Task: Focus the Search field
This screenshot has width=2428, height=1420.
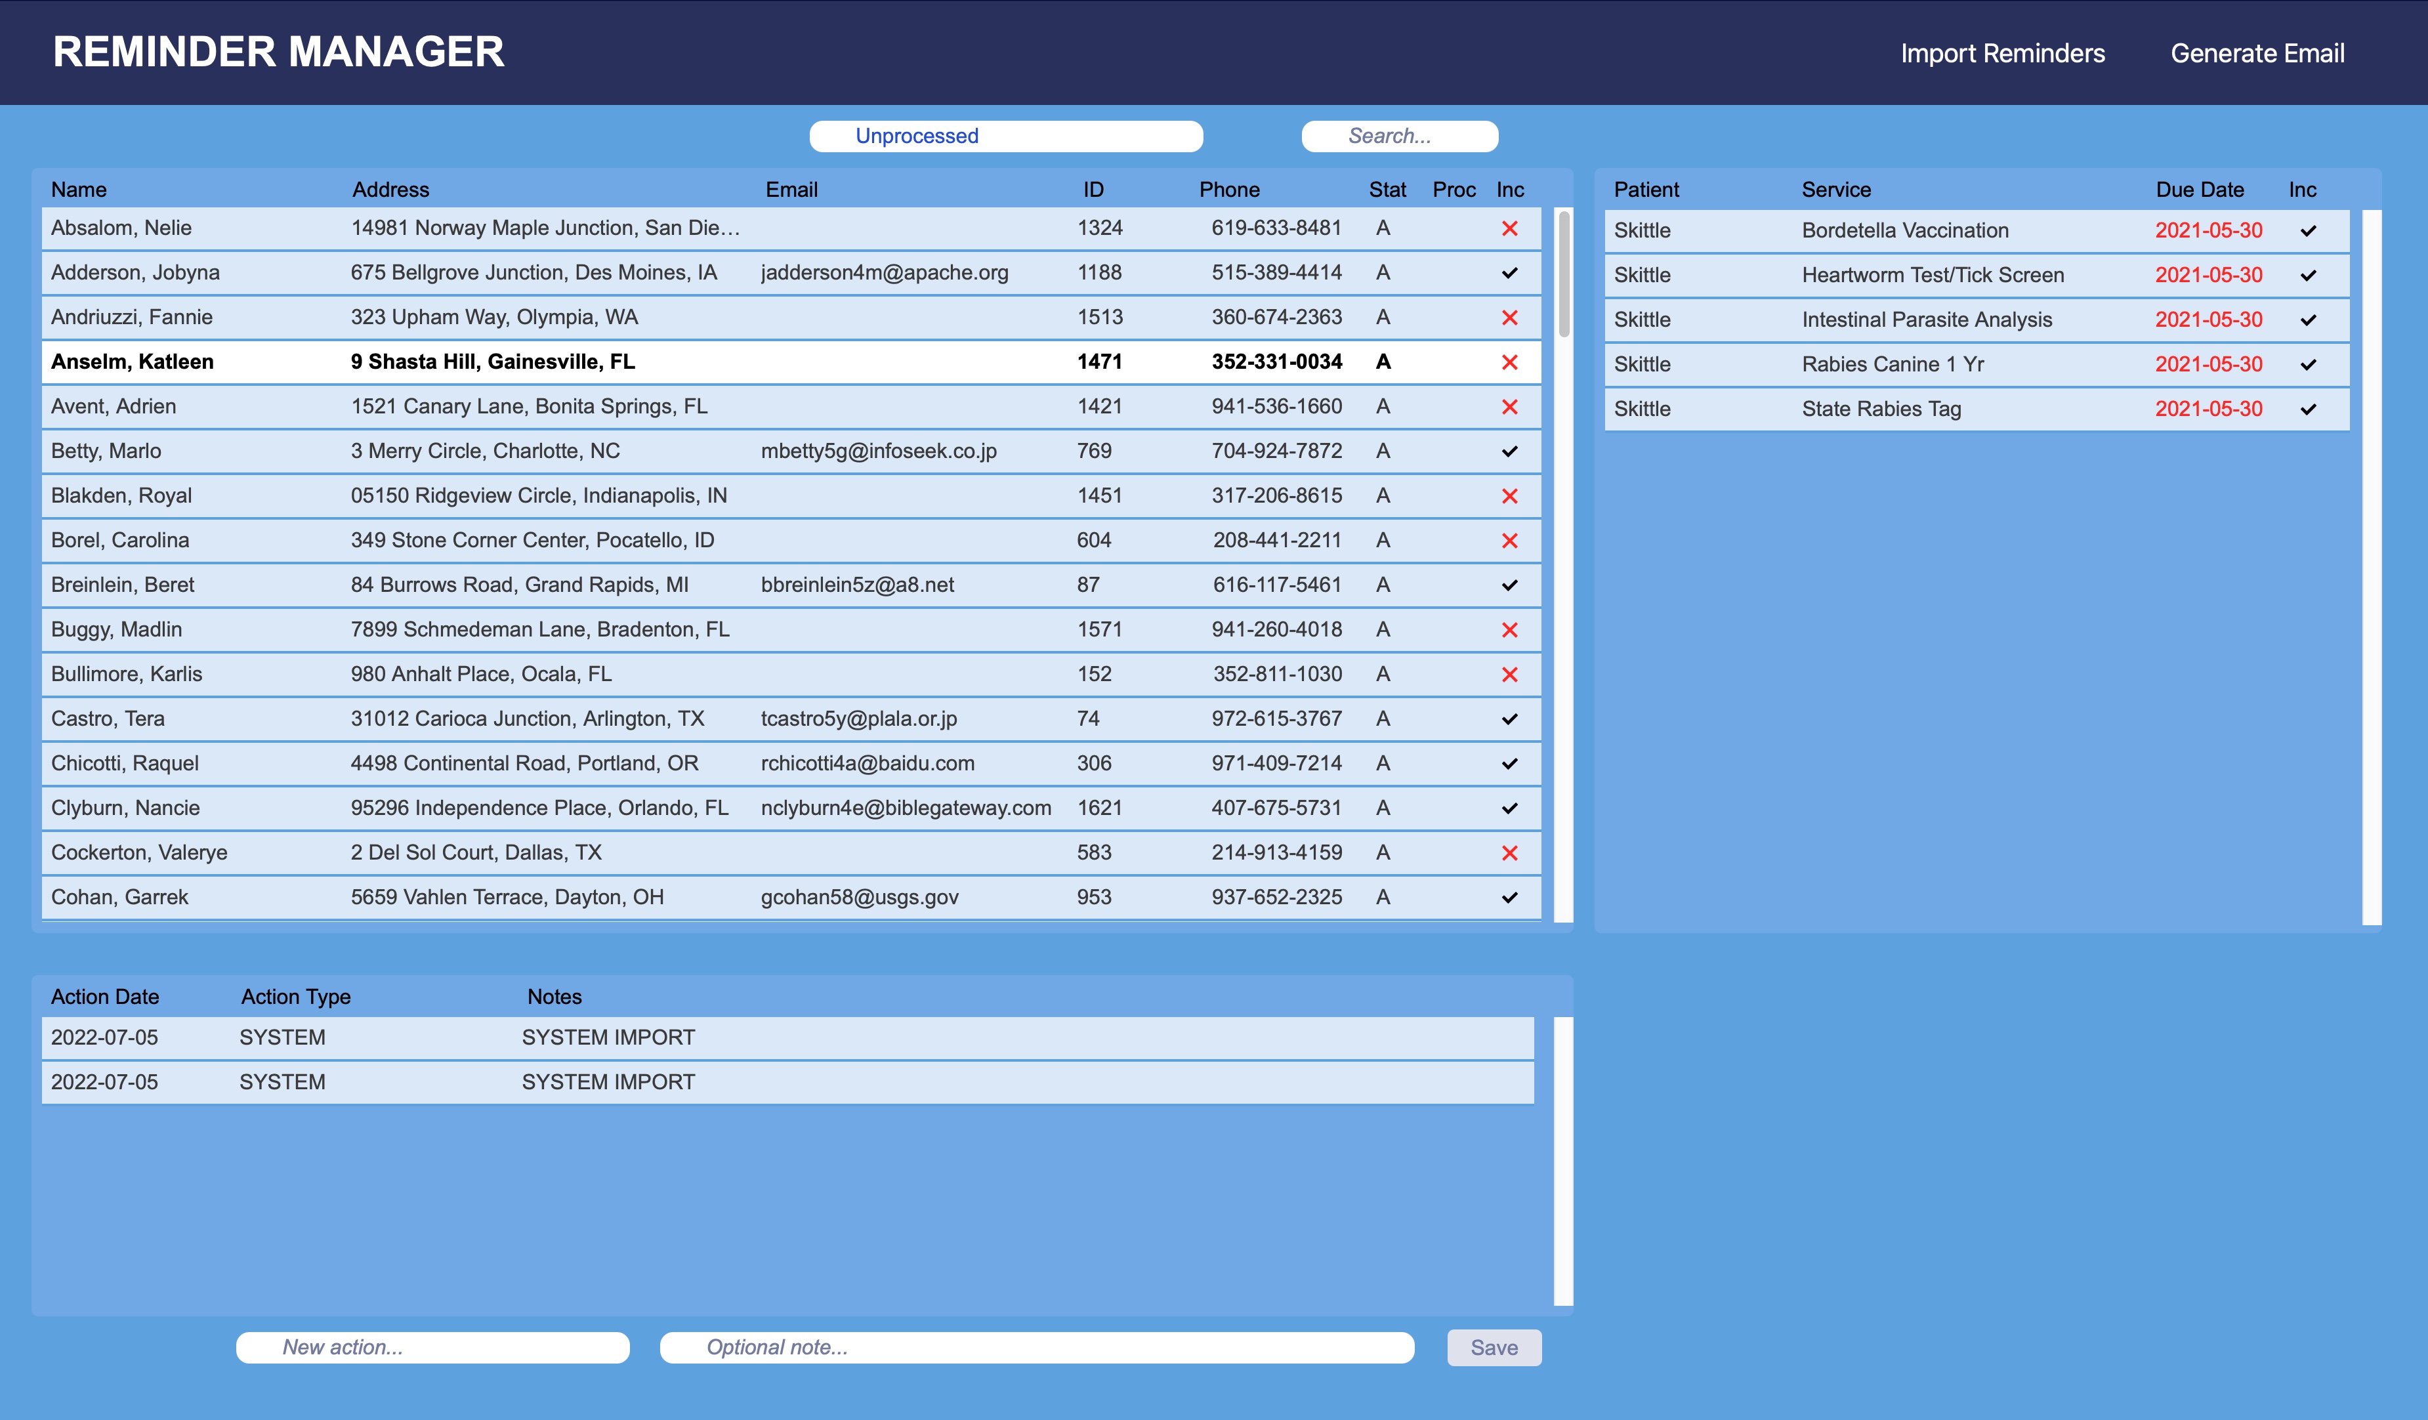Action: pyautogui.click(x=1399, y=136)
